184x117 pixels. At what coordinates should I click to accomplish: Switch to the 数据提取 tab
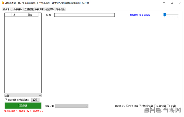coord(18,9)
